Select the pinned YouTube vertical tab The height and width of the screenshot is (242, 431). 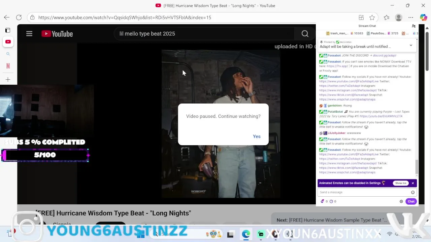8,42
